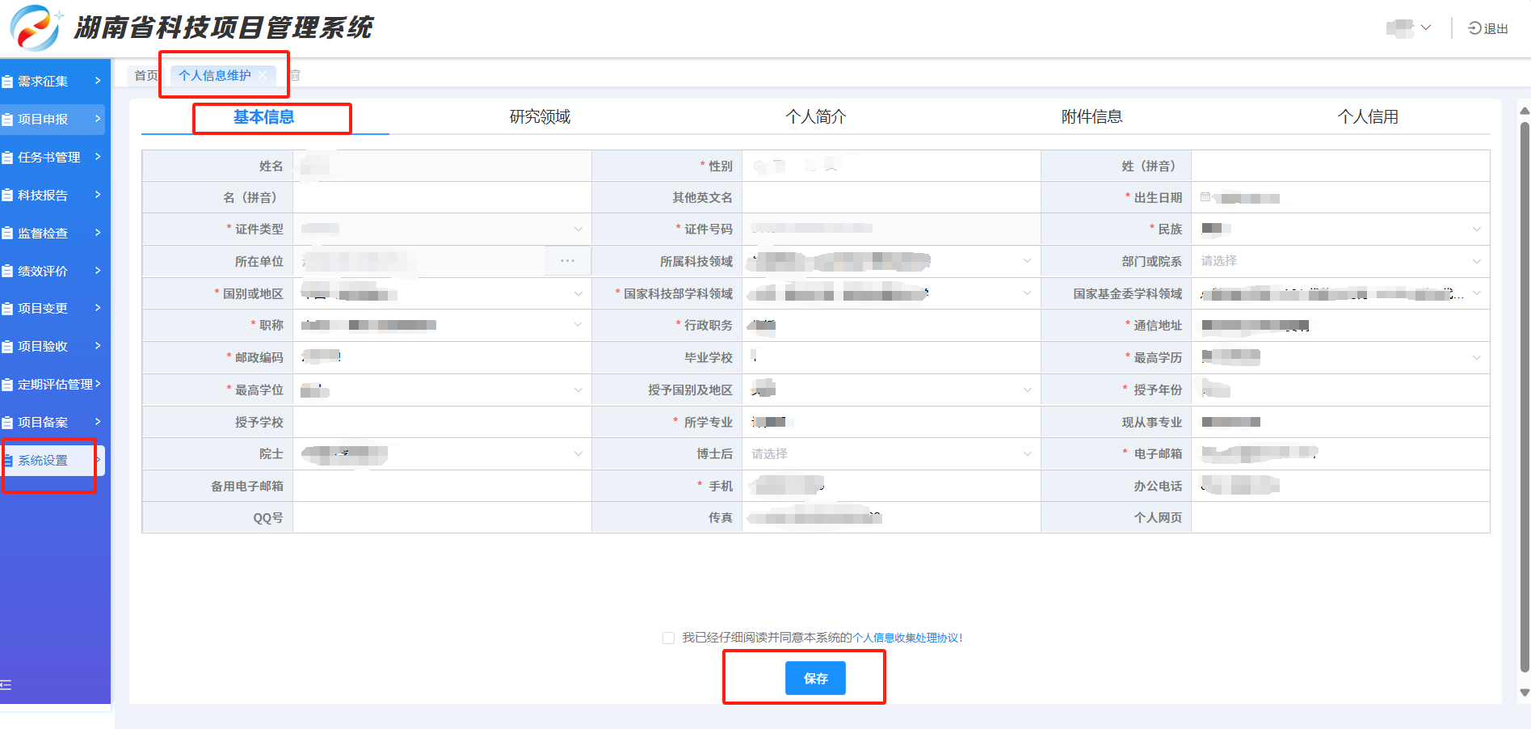Select the first 性别 radio button

click(x=759, y=166)
